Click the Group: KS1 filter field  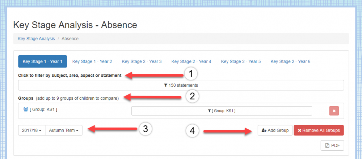click(222, 111)
